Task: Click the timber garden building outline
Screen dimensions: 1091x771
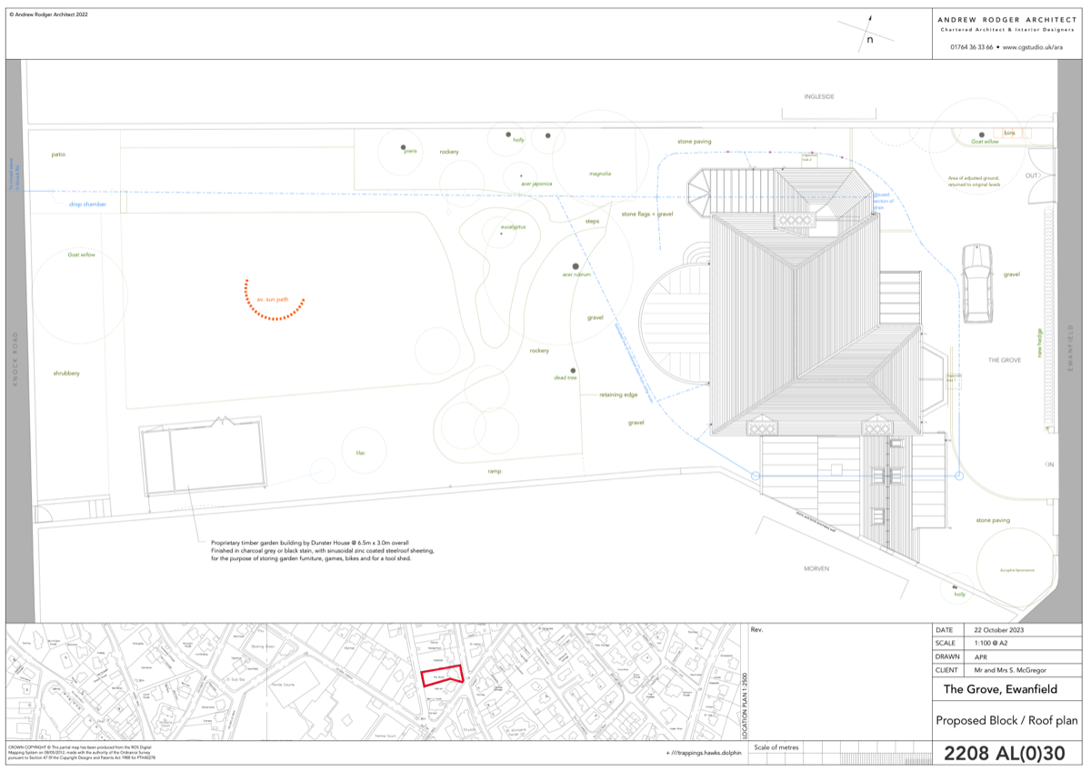Action: 203,457
